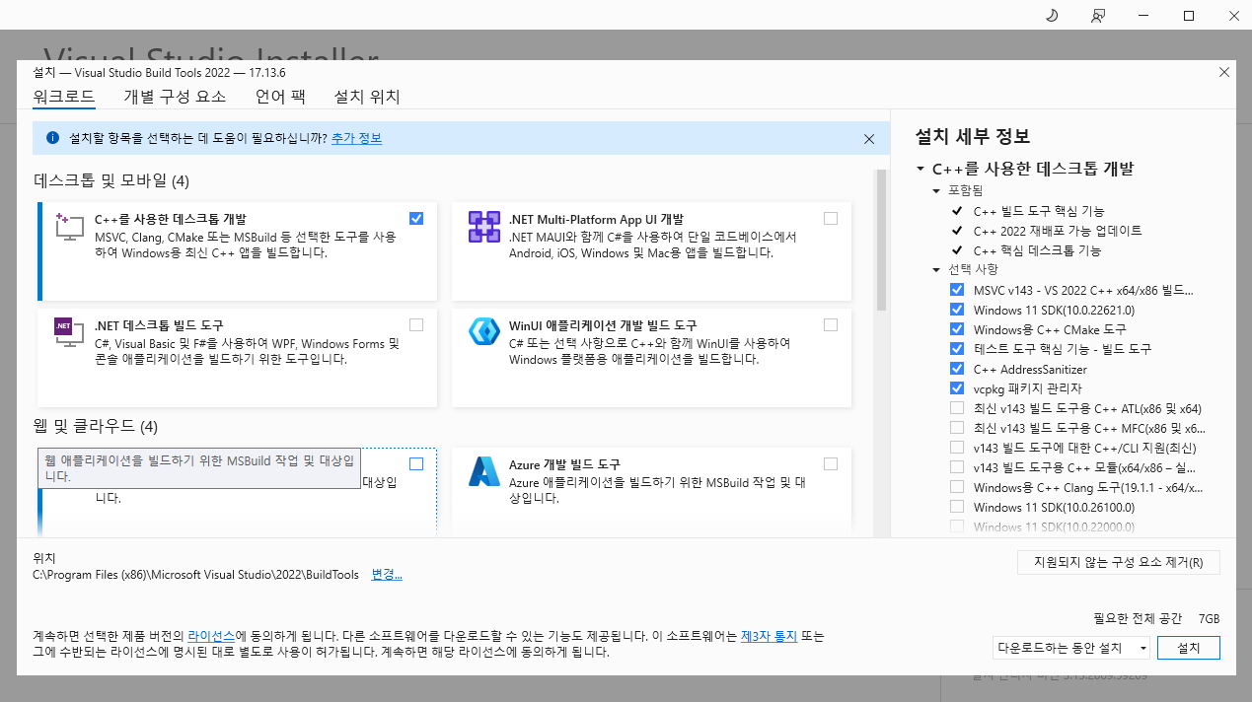
Task: Click the 설치 button
Action: click(1190, 649)
